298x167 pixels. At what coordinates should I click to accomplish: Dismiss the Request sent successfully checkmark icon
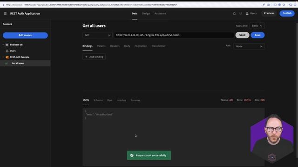click(x=132, y=155)
